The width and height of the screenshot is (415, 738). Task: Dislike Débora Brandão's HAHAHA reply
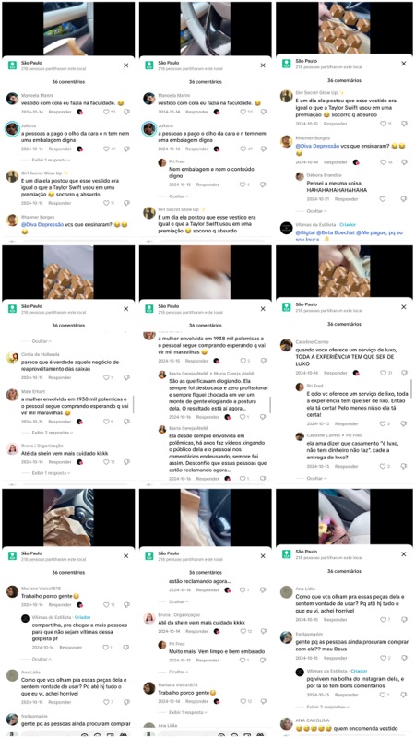pos(404,199)
